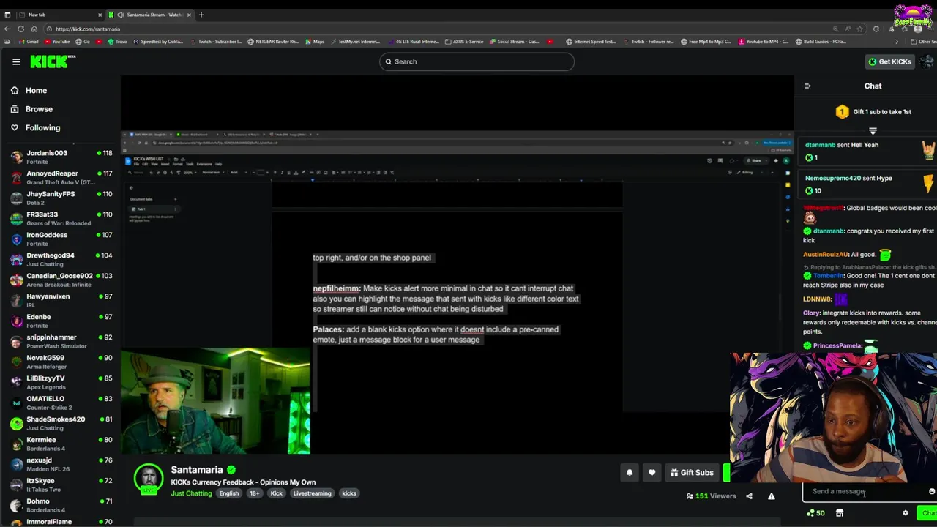Open the YouTube bookmark
The height and width of the screenshot is (527, 937).
pyautogui.click(x=56, y=42)
